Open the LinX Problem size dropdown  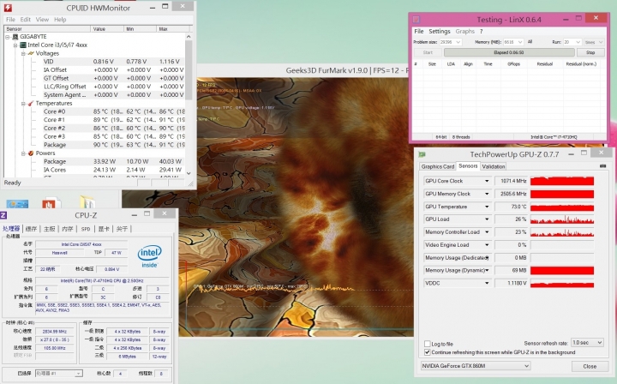450,42
